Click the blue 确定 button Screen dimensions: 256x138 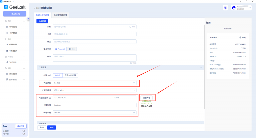pyautogui.click(x=51, y=128)
